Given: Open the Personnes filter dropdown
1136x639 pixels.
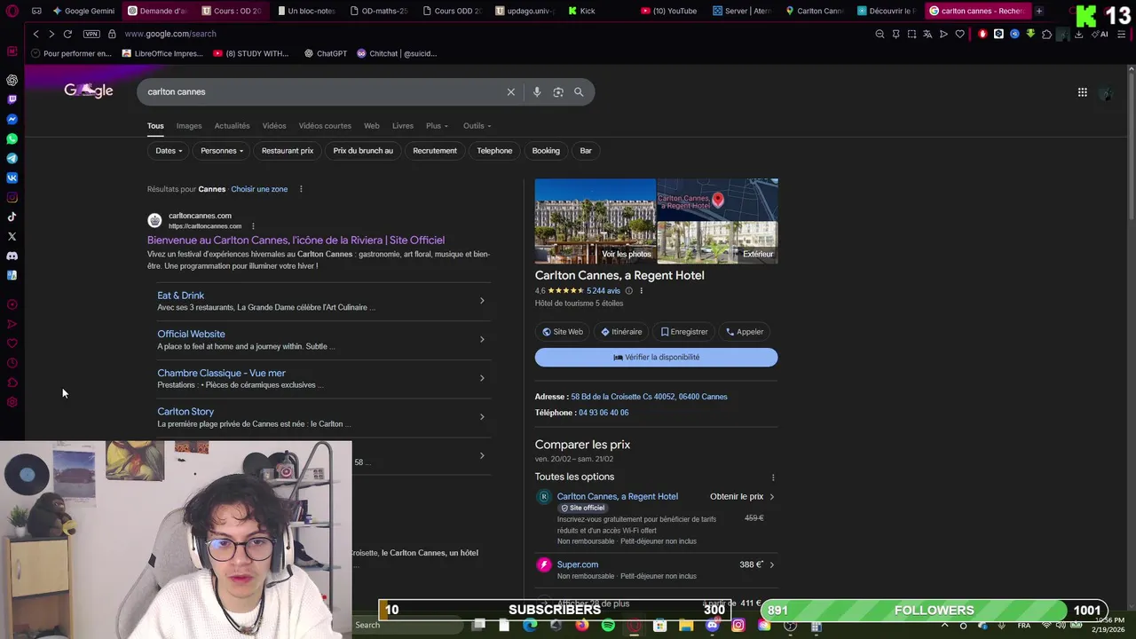Looking at the screenshot, I should click(x=222, y=151).
